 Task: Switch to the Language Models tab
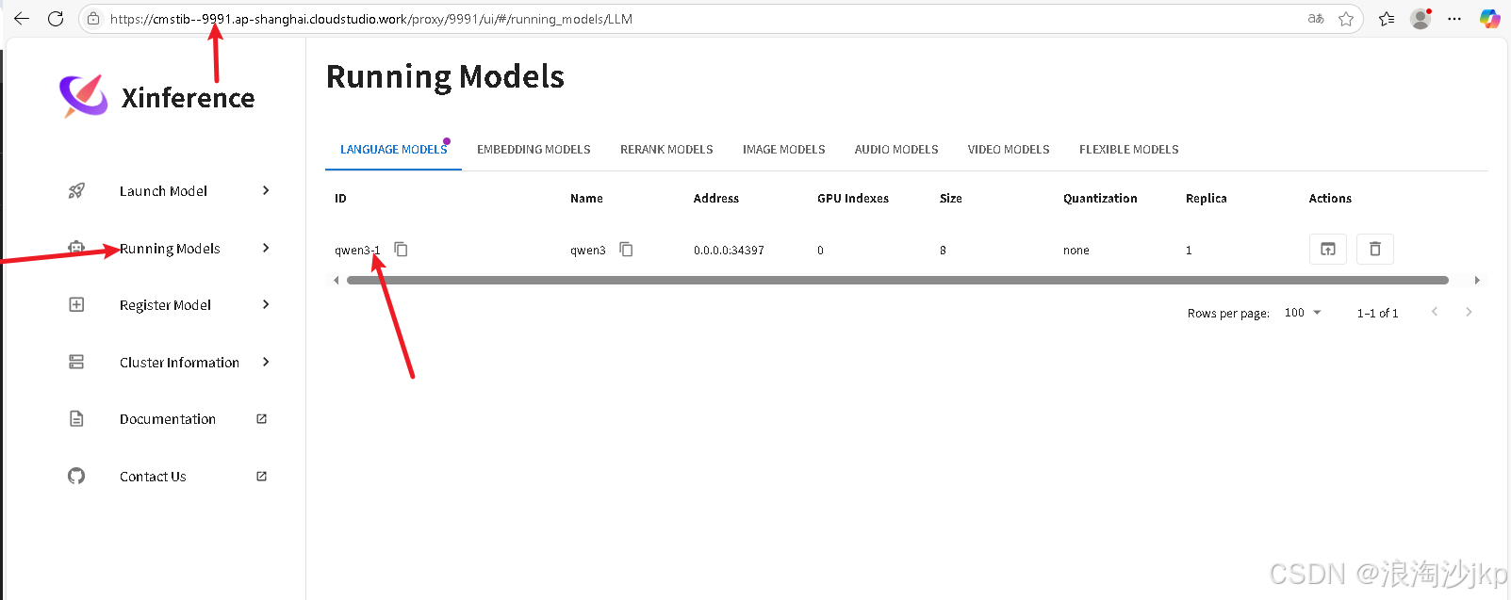394,150
